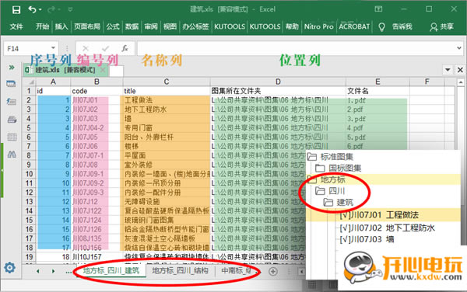The height and width of the screenshot is (292, 467).
Task: Toggle checked item 川07J02 地下工程防水
Action: pos(387,228)
